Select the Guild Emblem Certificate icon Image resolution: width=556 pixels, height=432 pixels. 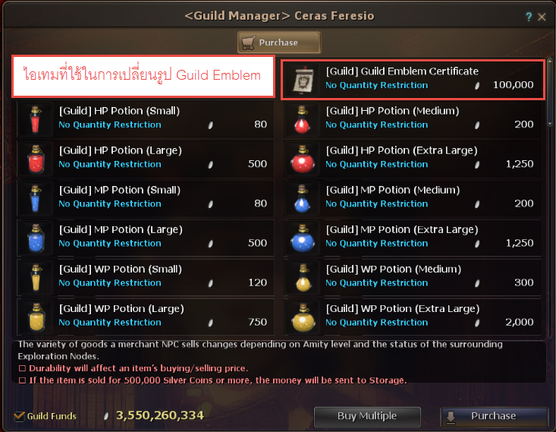tap(303, 80)
